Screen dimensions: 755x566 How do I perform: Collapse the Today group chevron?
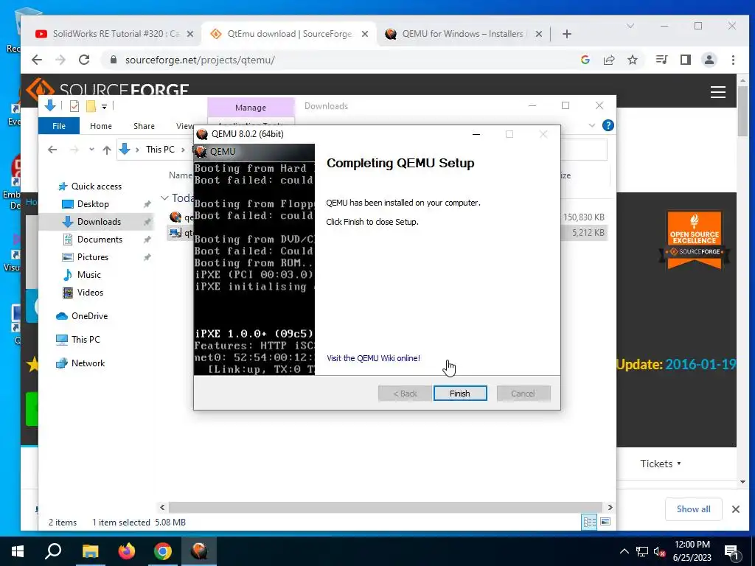164,198
